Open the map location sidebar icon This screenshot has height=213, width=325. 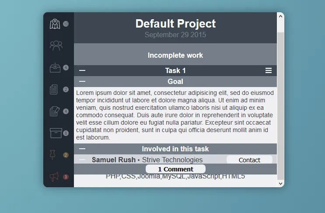click(55, 24)
